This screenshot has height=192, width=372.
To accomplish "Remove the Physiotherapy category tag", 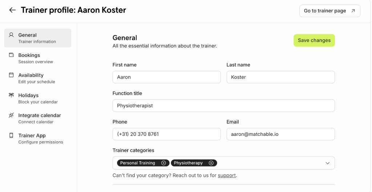I will tap(211, 163).
